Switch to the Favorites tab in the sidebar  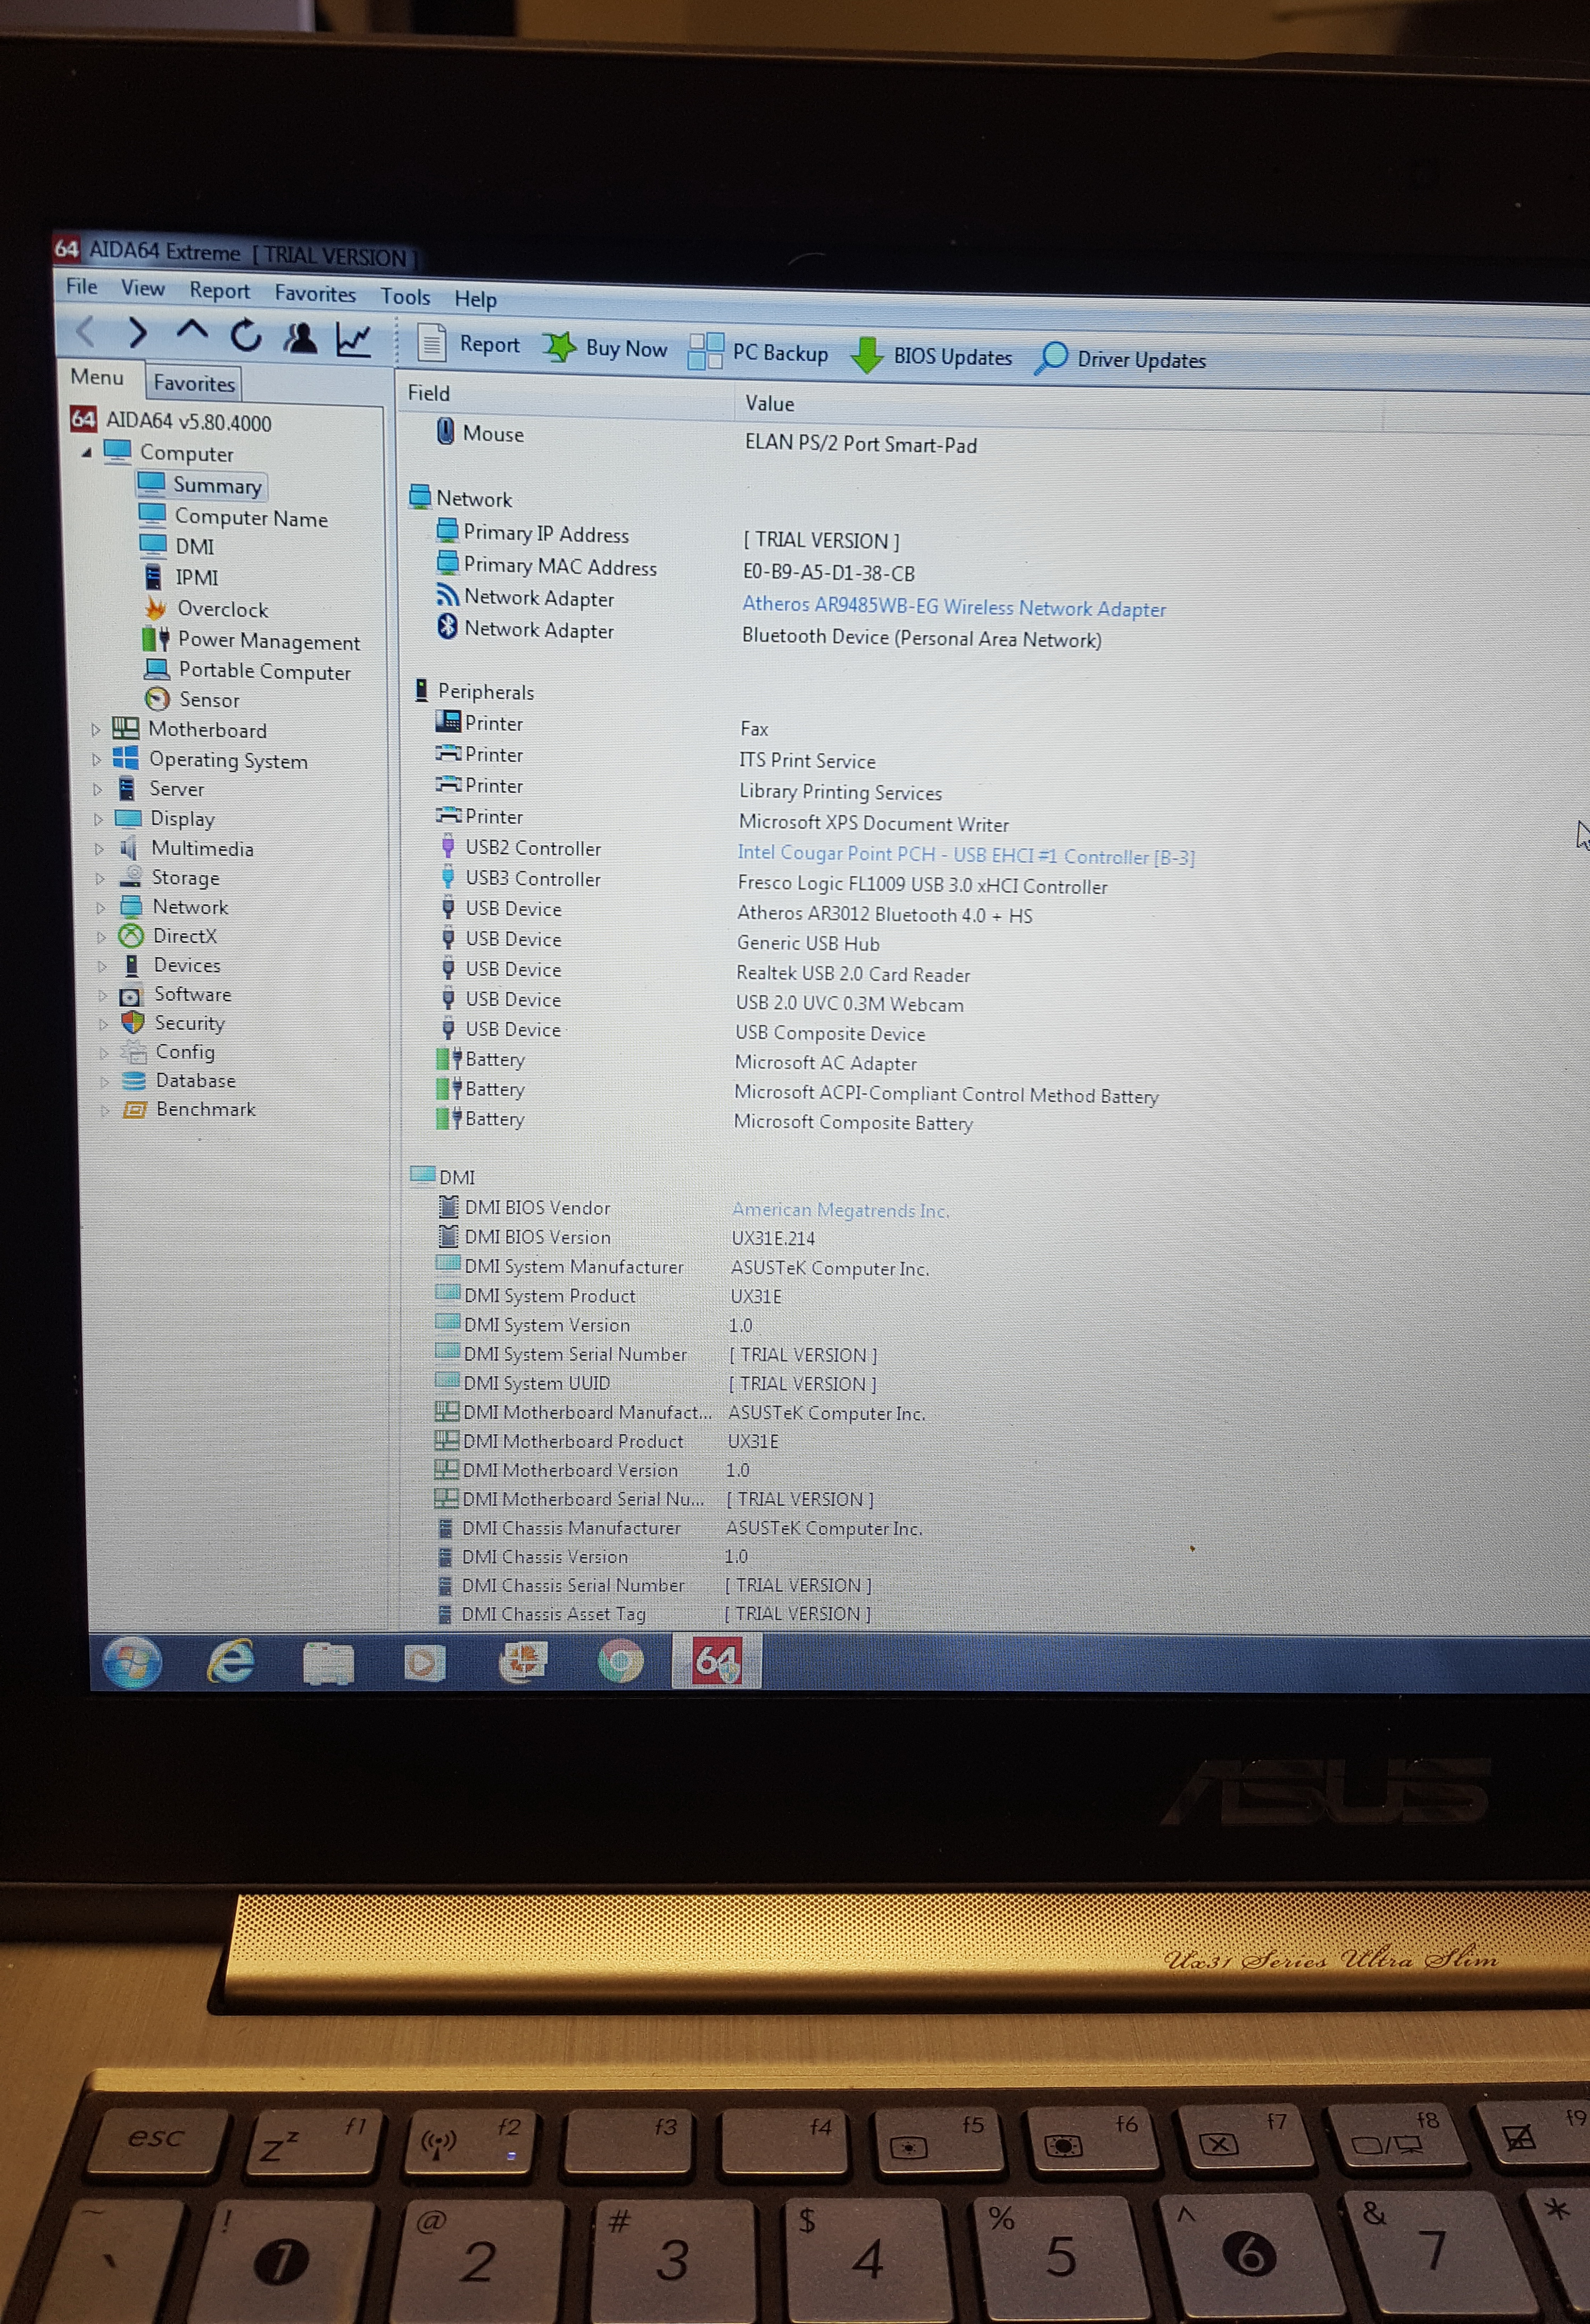194,383
